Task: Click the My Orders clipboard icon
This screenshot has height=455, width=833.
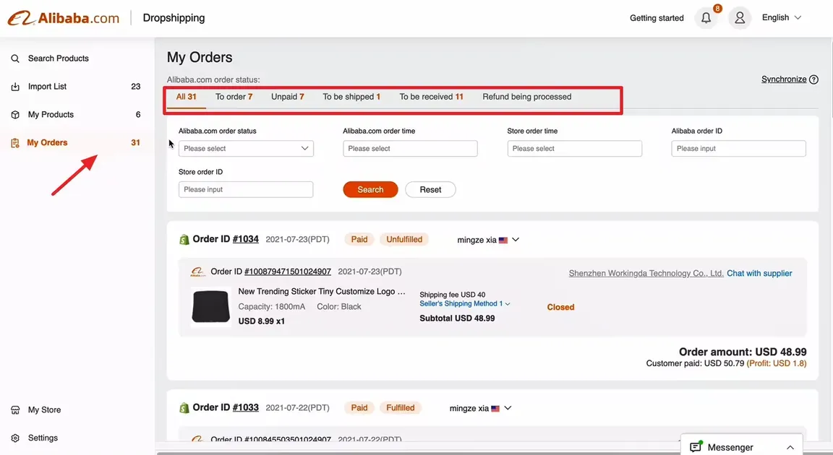Action: (x=15, y=143)
